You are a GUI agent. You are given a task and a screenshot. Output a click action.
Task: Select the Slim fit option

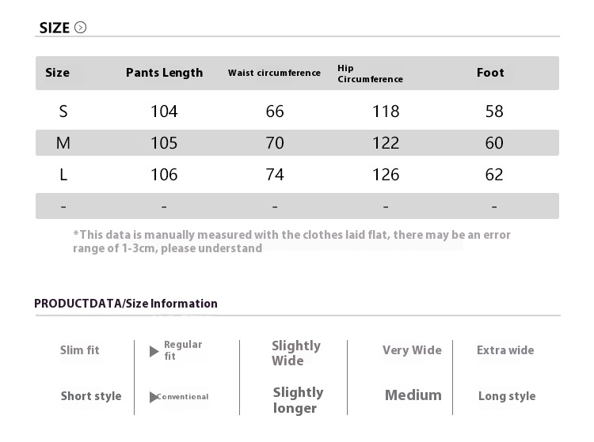click(x=80, y=350)
